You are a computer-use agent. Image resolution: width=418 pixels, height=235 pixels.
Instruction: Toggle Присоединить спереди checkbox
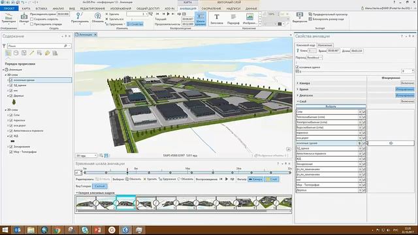[32, 24]
